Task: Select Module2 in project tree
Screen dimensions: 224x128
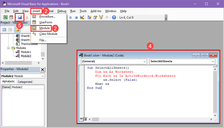Action: [x=26, y=56]
